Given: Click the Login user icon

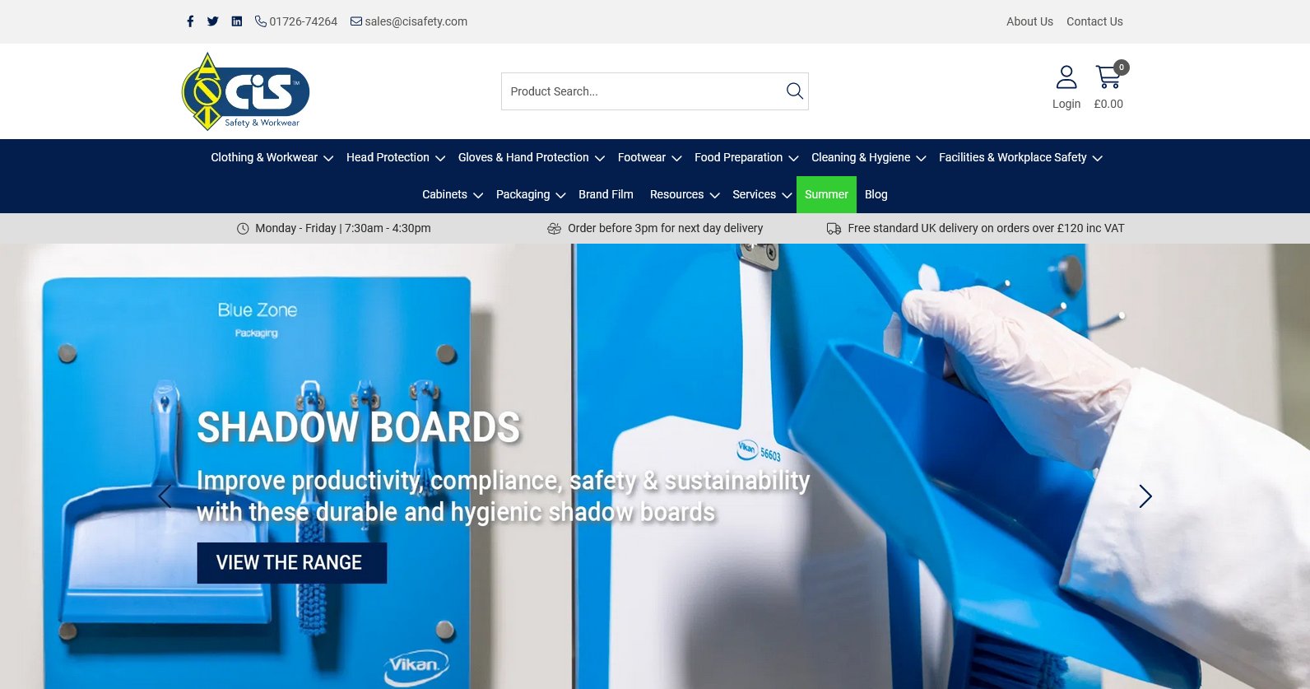Looking at the screenshot, I should [x=1066, y=78].
